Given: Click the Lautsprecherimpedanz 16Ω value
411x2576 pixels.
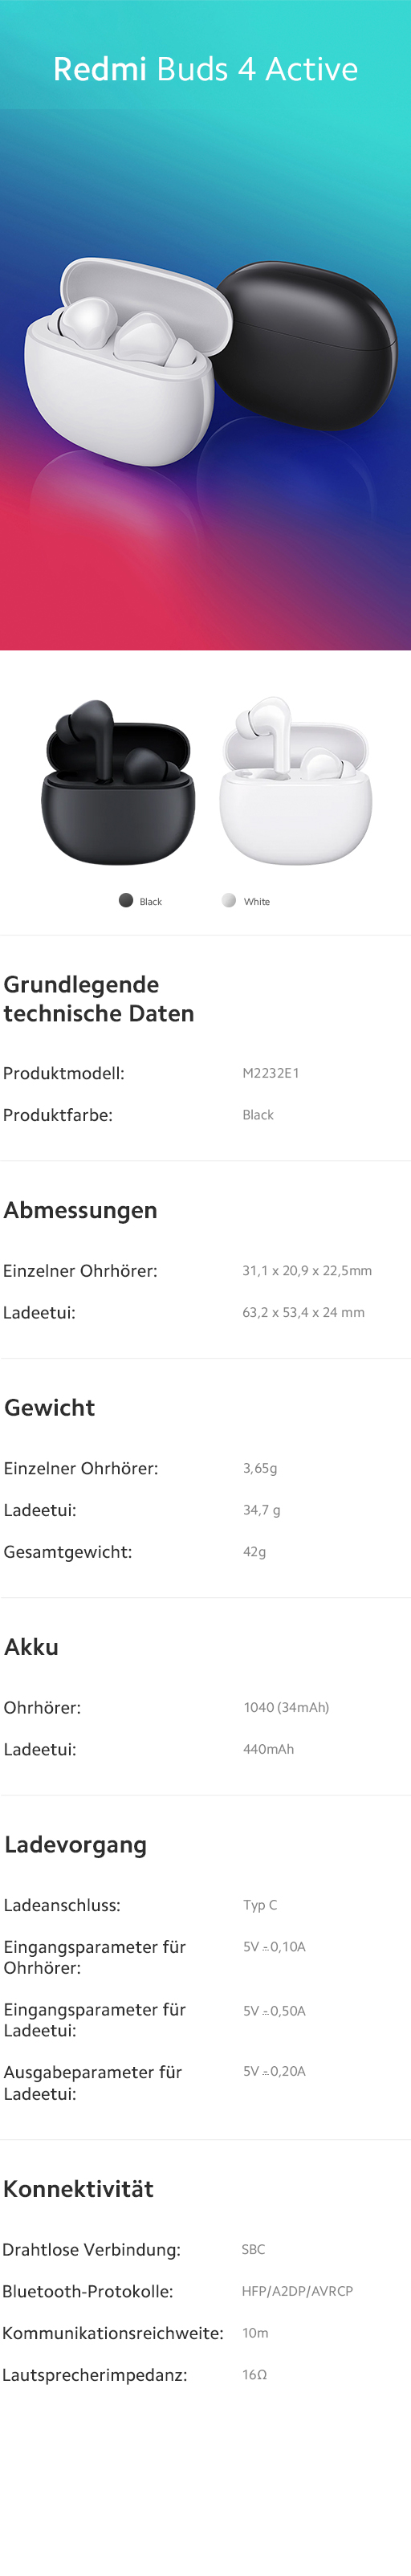Looking at the screenshot, I should (x=254, y=2374).
